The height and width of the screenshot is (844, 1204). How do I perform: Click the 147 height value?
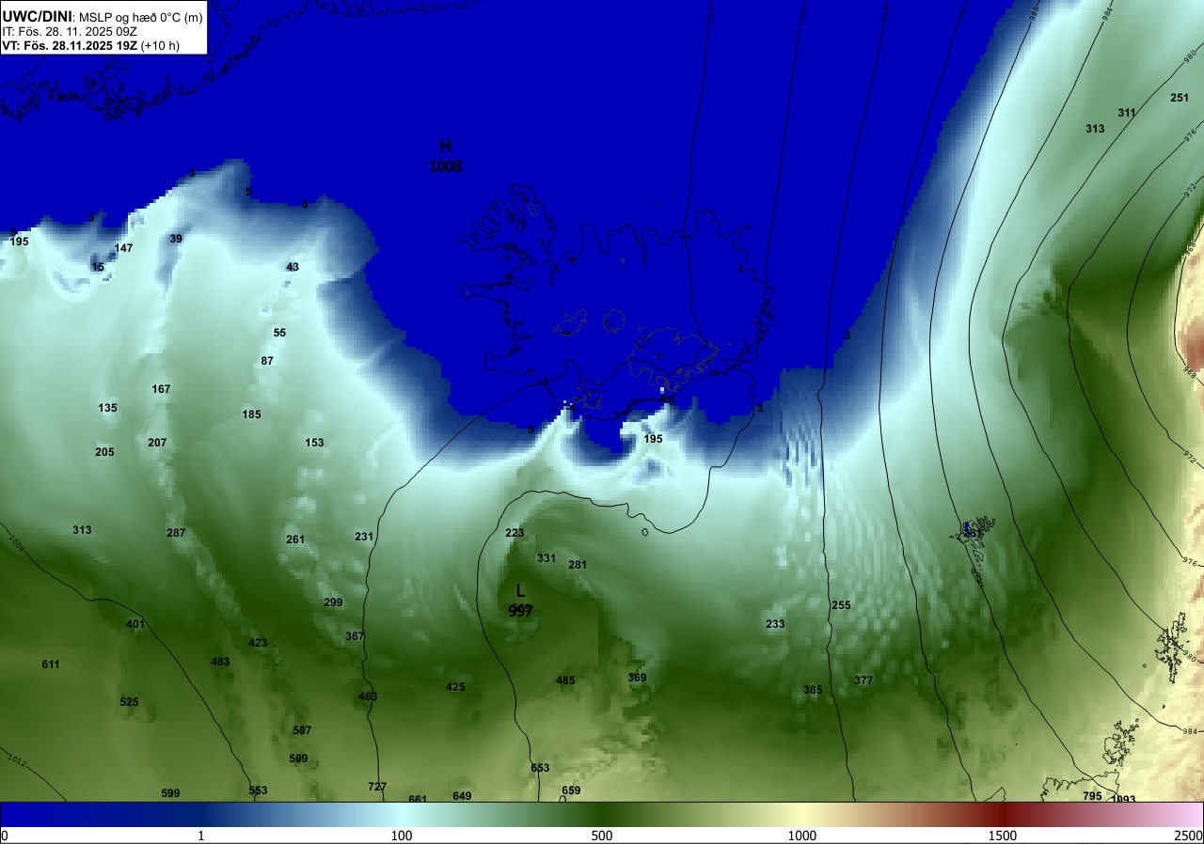click(x=123, y=248)
